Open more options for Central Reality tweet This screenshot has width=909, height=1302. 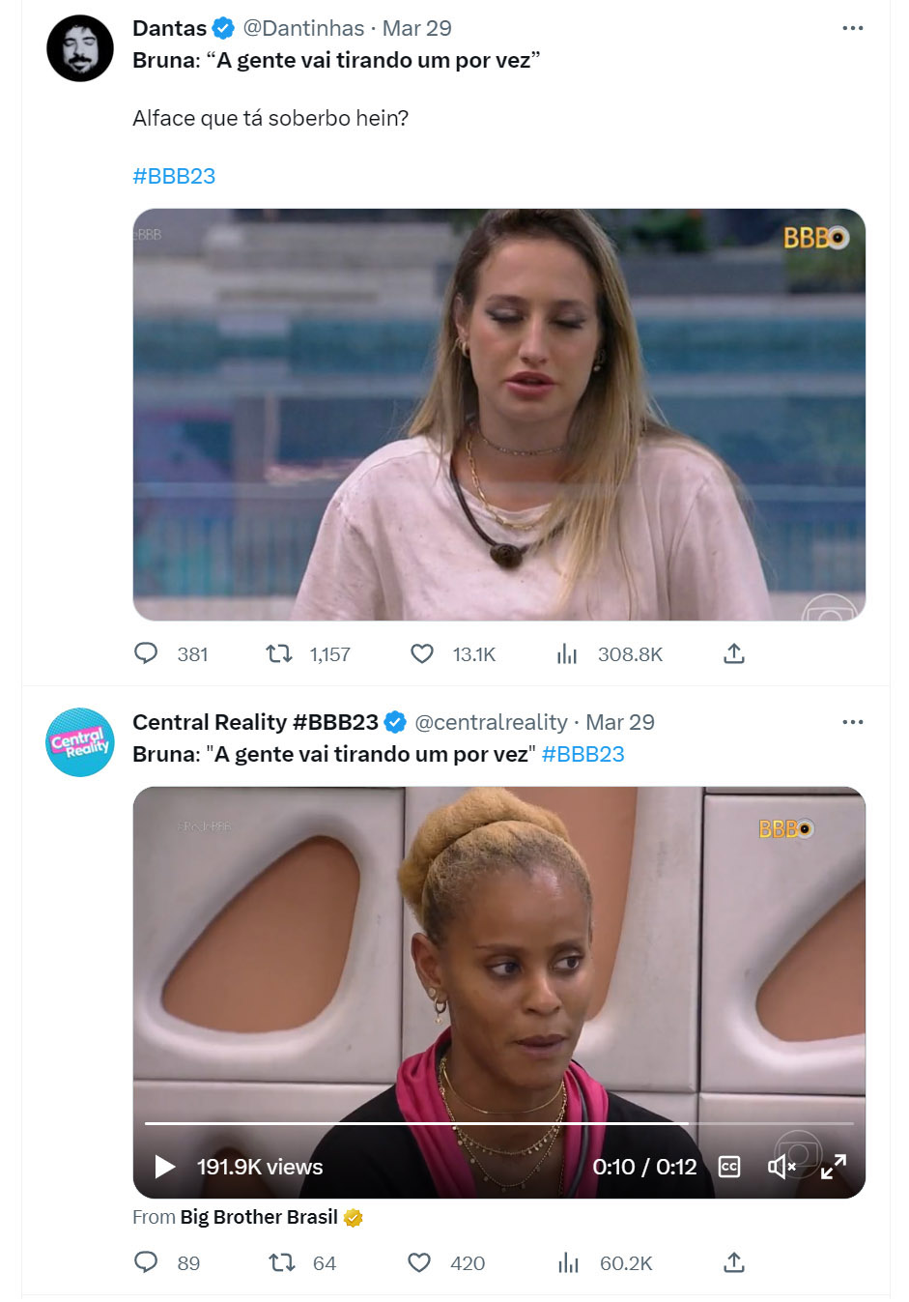(x=853, y=722)
